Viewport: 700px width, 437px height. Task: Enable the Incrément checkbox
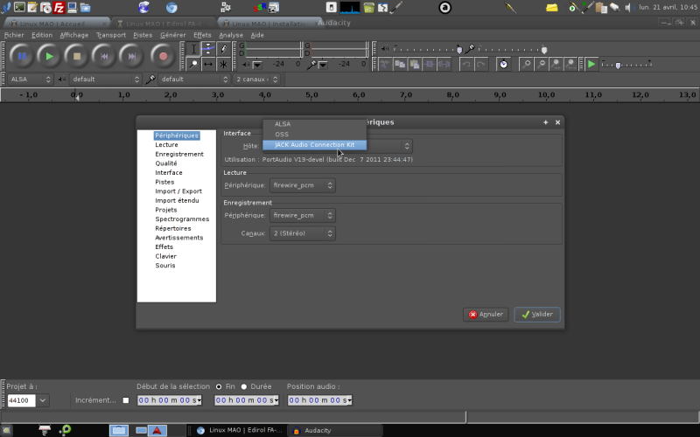point(125,400)
